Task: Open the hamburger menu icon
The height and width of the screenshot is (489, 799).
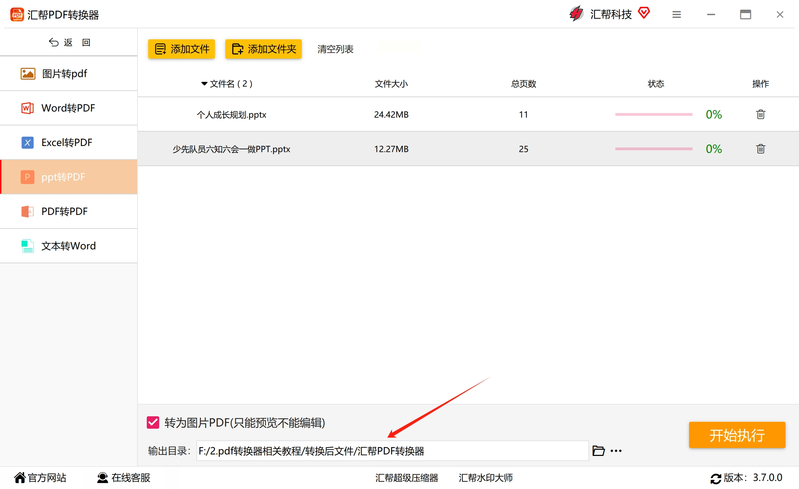Action: coord(676,14)
